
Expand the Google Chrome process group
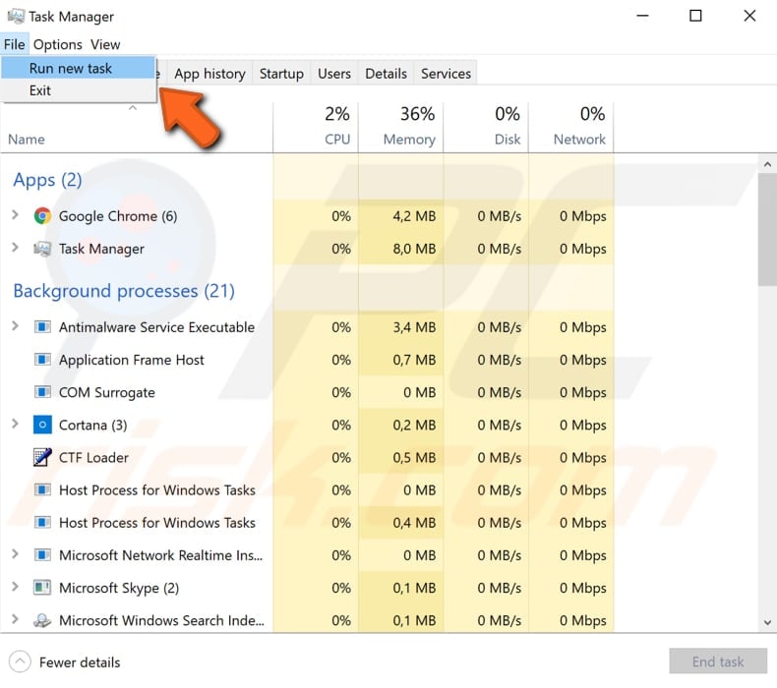pos(15,215)
